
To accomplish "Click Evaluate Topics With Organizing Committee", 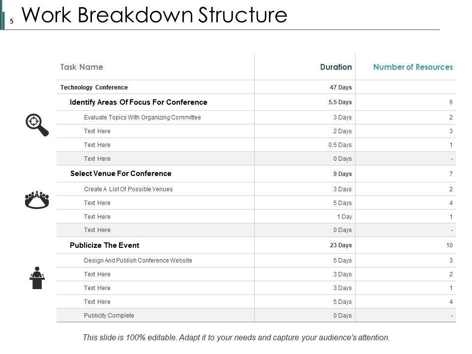I will [x=142, y=118].
